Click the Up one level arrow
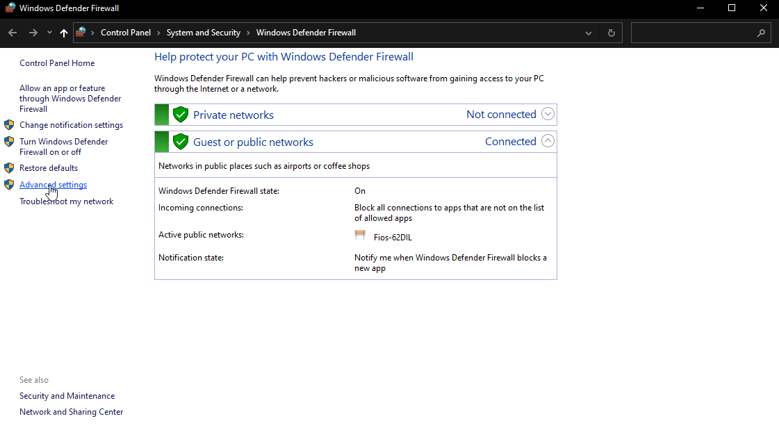Viewport: 779px width, 430px height. (x=64, y=33)
